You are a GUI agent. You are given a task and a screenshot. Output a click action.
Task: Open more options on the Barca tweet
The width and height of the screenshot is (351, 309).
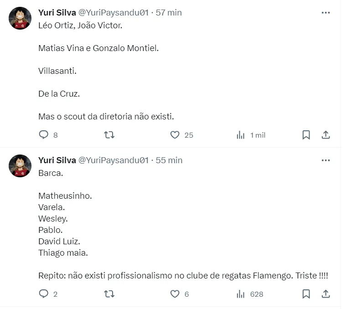point(325,160)
